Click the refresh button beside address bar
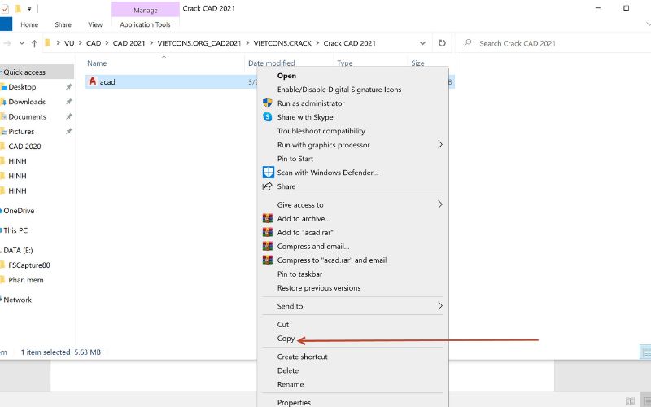 point(442,43)
